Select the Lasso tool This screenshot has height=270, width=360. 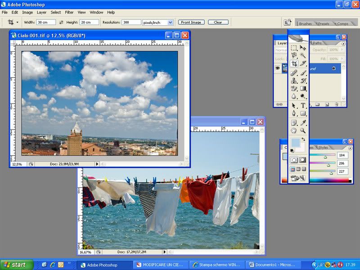(x=294, y=55)
